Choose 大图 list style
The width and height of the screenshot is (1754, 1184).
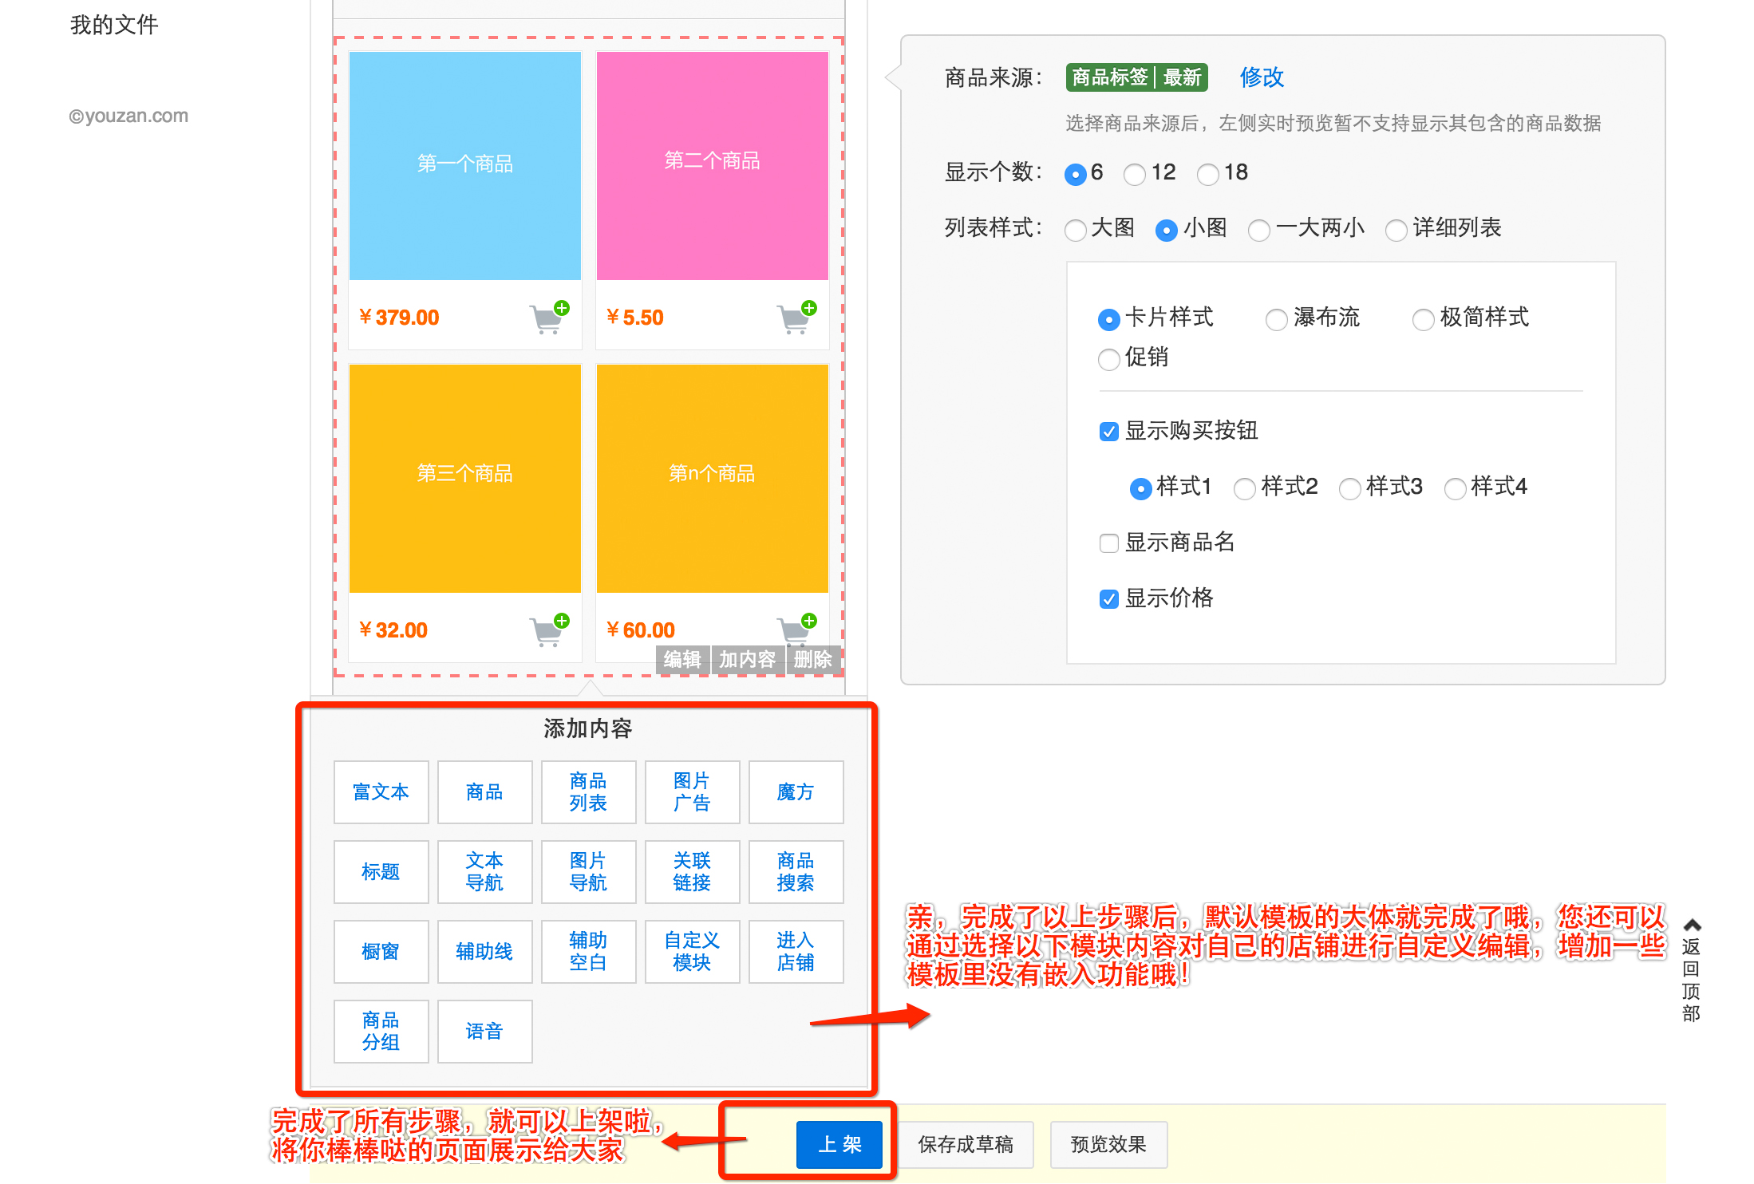tap(1075, 230)
